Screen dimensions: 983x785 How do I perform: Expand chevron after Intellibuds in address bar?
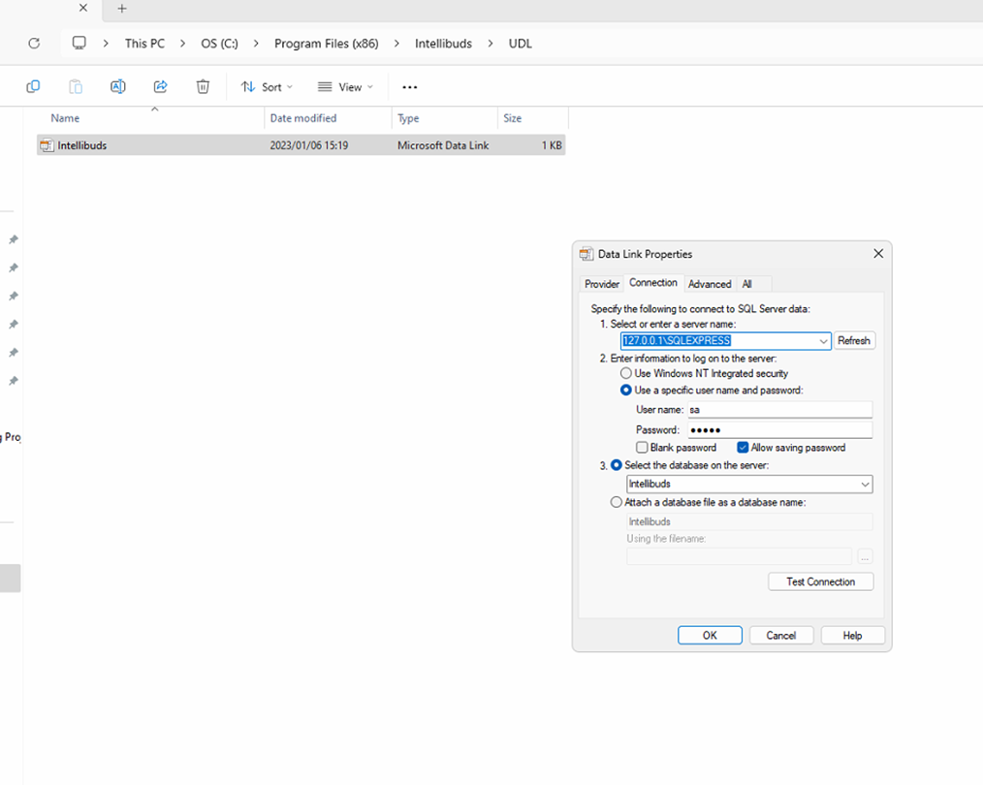click(x=490, y=44)
